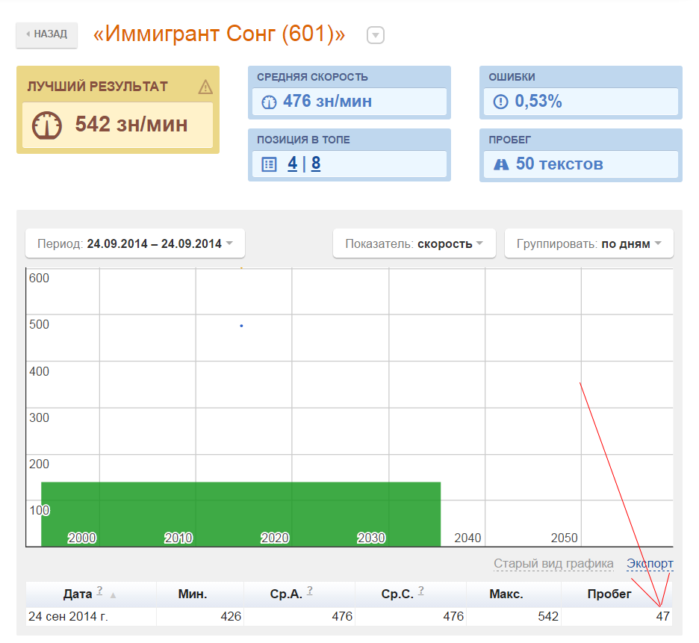Click Старый вид графика link
The image size is (699, 643).
[553, 564]
